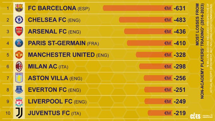
Task: Select rank number 10
Action: 8,113
